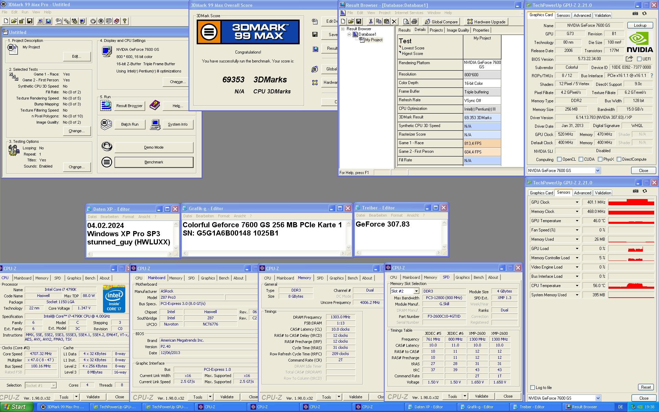Click the striped-circle benchmark icon in 3DMark toolbar
659x412 pixels.
[x=101, y=21]
